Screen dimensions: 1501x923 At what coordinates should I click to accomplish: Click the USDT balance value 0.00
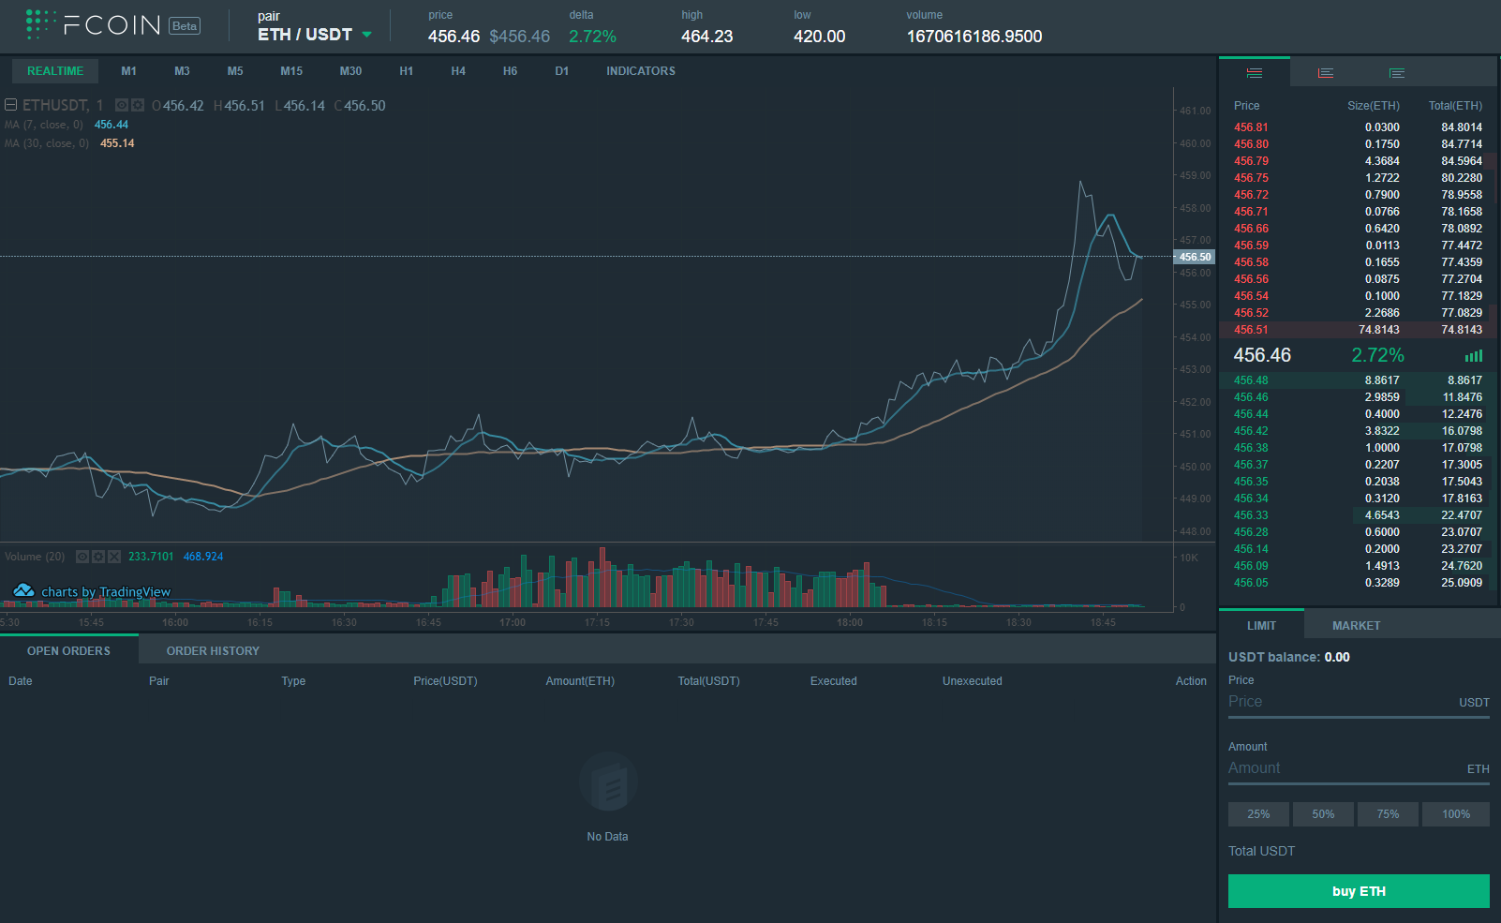pos(1337,657)
